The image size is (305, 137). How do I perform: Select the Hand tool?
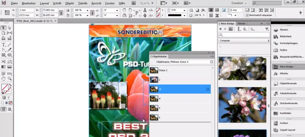pyautogui.click(x=3, y=79)
